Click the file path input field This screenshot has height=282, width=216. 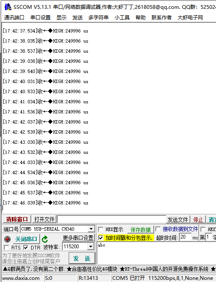[x=112, y=219]
